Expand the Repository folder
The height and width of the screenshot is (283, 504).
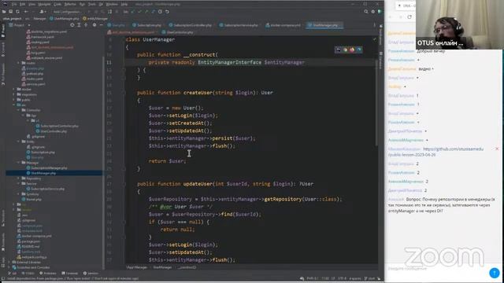(x=18, y=178)
